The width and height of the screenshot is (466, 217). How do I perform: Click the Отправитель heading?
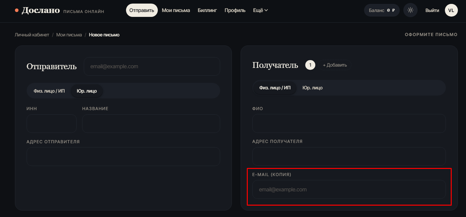tap(52, 67)
